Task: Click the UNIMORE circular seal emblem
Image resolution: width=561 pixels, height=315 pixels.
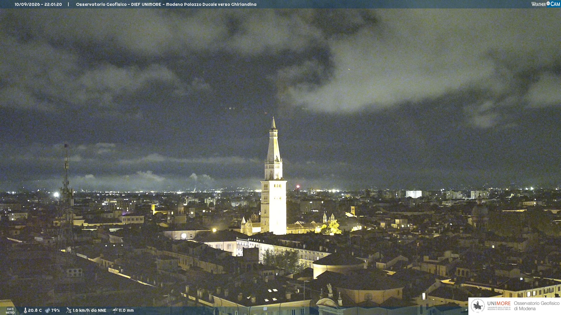Action: (x=478, y=306)
